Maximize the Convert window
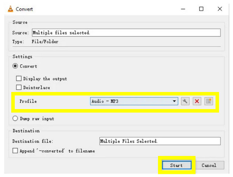The width and height of the screenshot is (233, 177). click(x=201, y=9)
